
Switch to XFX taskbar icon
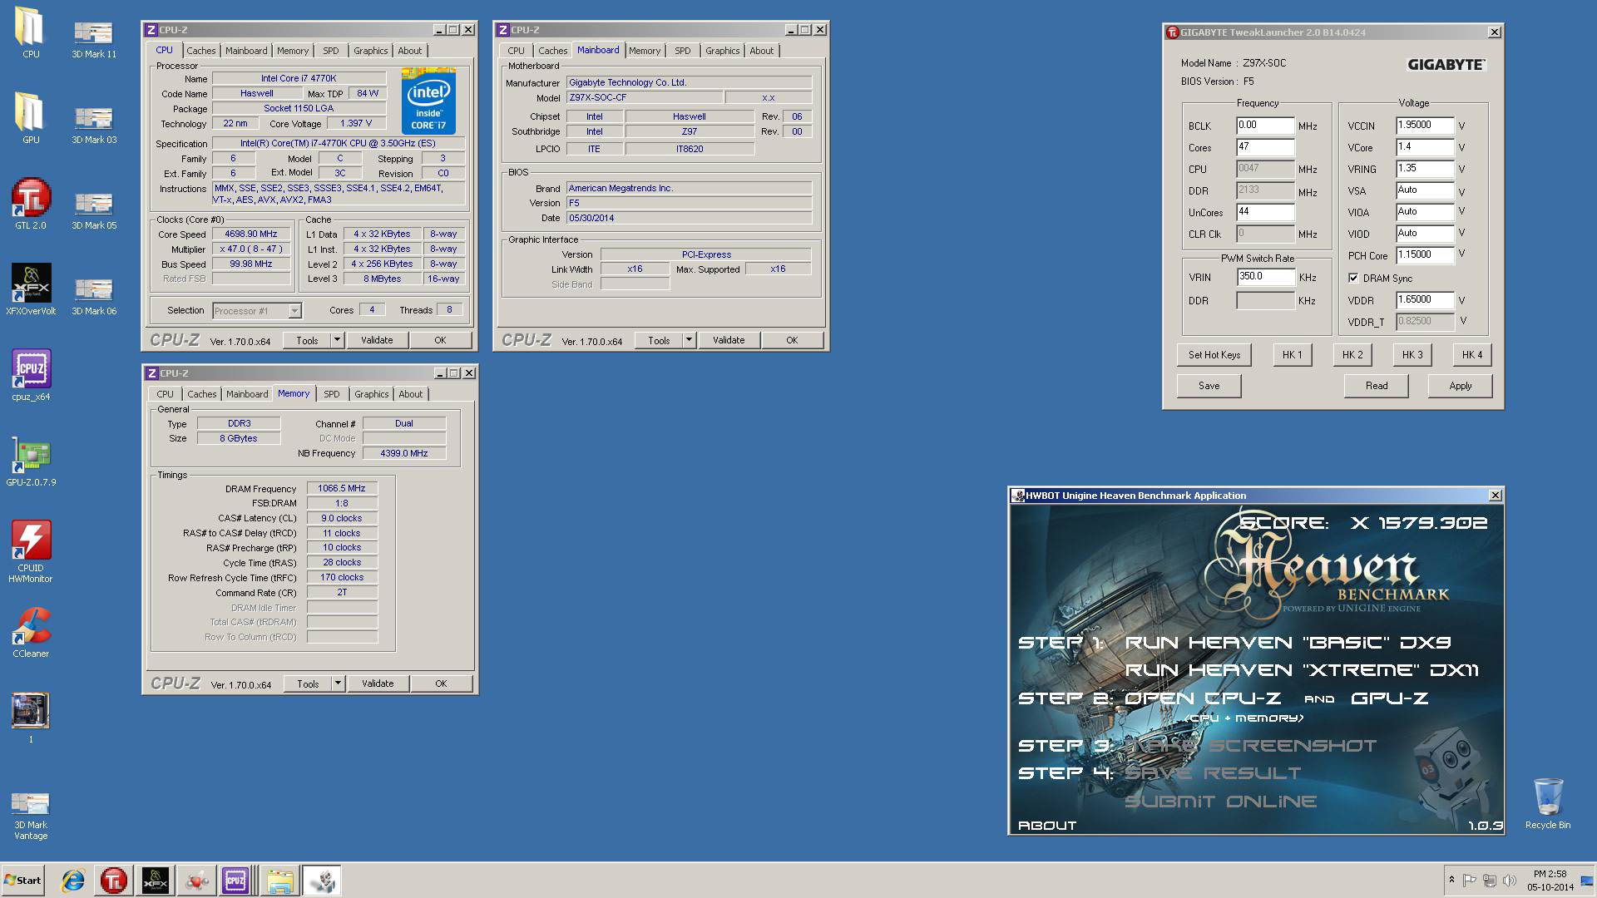coord(155,881)
